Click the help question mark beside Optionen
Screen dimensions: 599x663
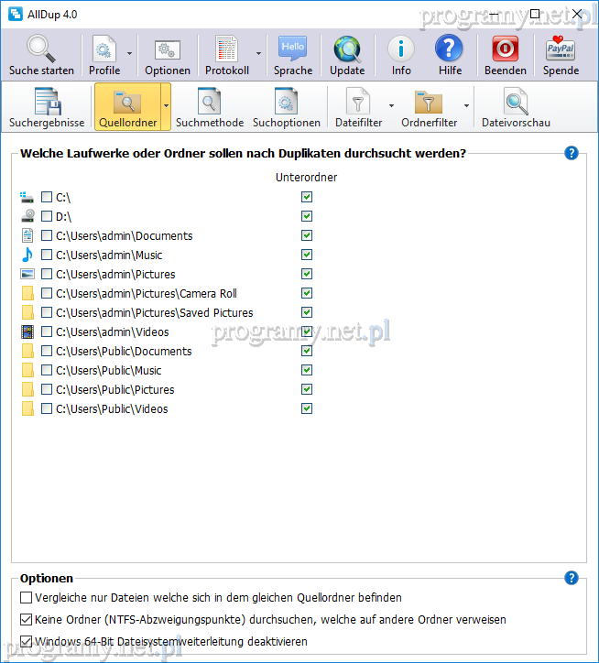(x=572, y=578)
